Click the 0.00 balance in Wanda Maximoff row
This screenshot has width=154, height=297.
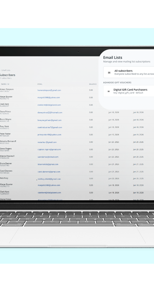pos(91,157)
